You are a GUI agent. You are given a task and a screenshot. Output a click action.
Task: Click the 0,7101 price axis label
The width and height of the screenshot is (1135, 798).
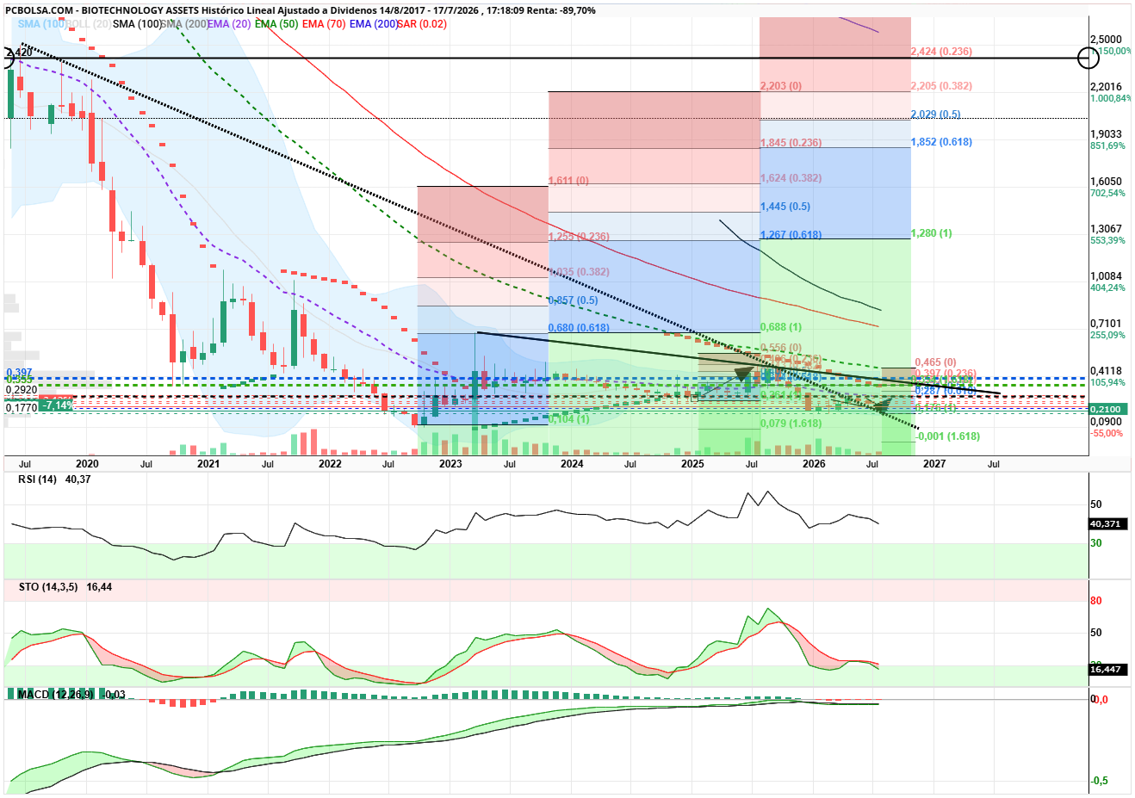point(1106,324)
